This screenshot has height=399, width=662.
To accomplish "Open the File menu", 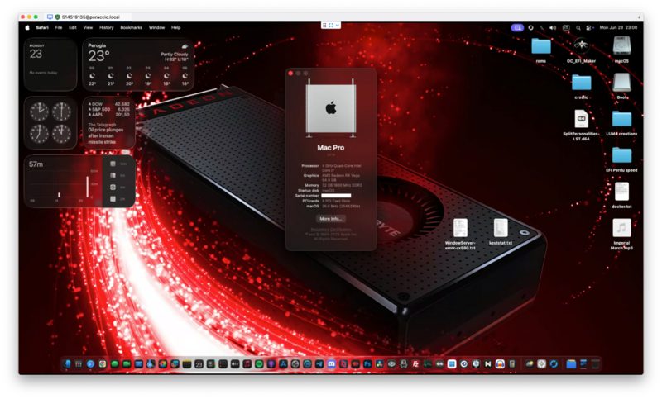I will pos(59,27).
